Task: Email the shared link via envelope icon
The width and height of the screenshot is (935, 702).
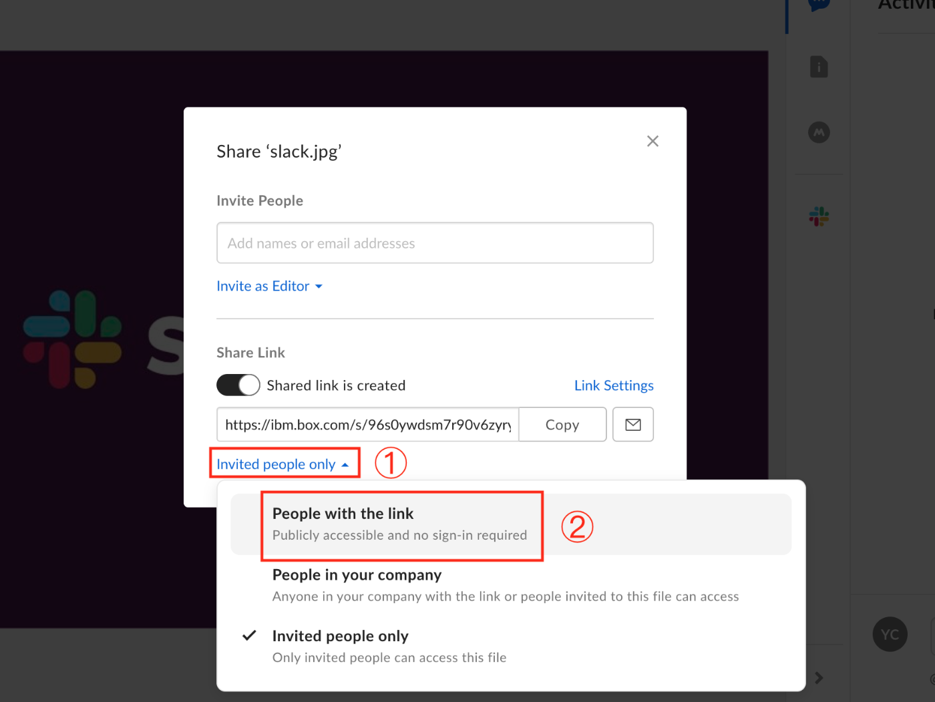Action: click(x=633, y=425)
